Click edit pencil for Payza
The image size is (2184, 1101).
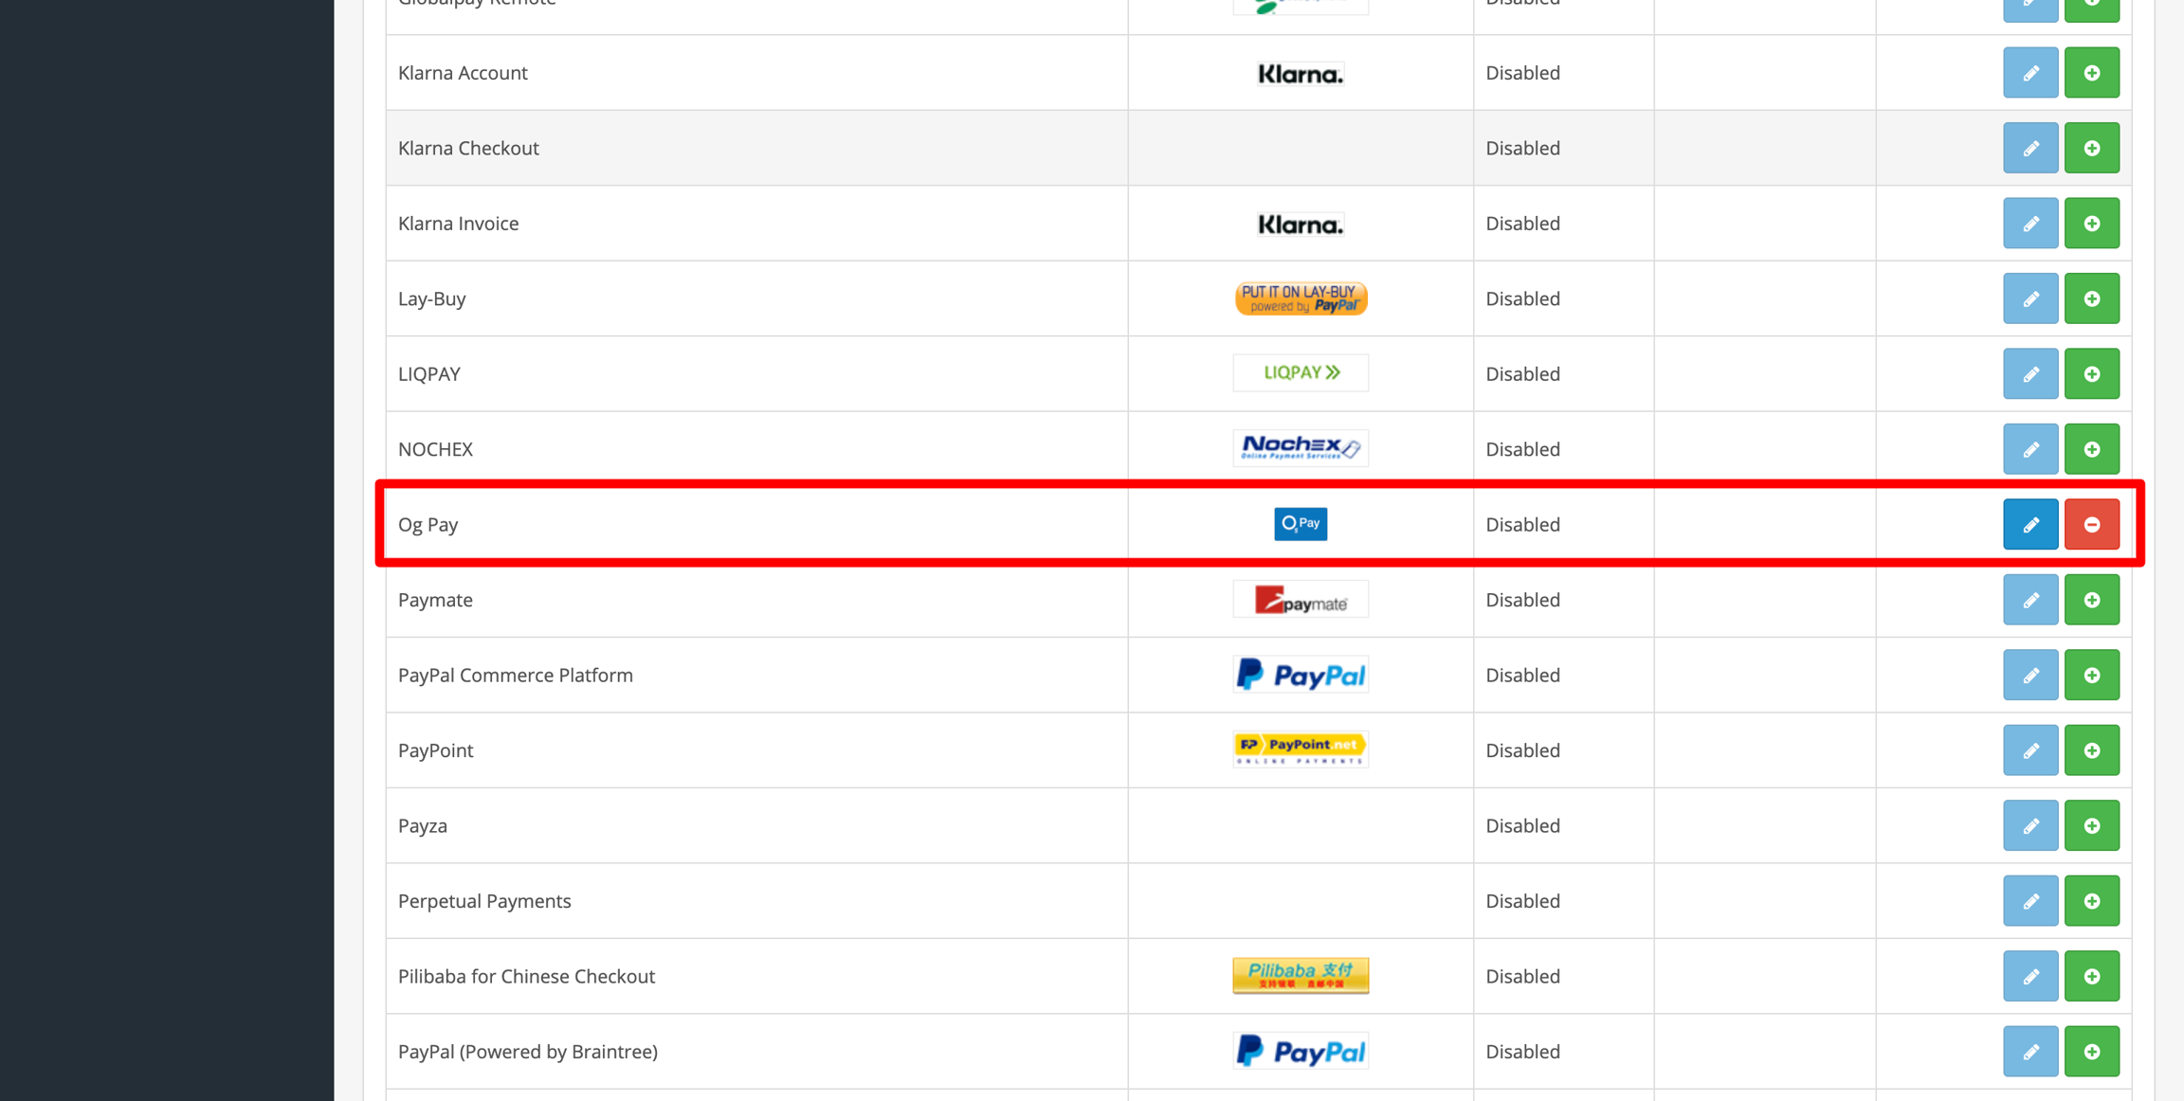click(x=2029, y=825)
